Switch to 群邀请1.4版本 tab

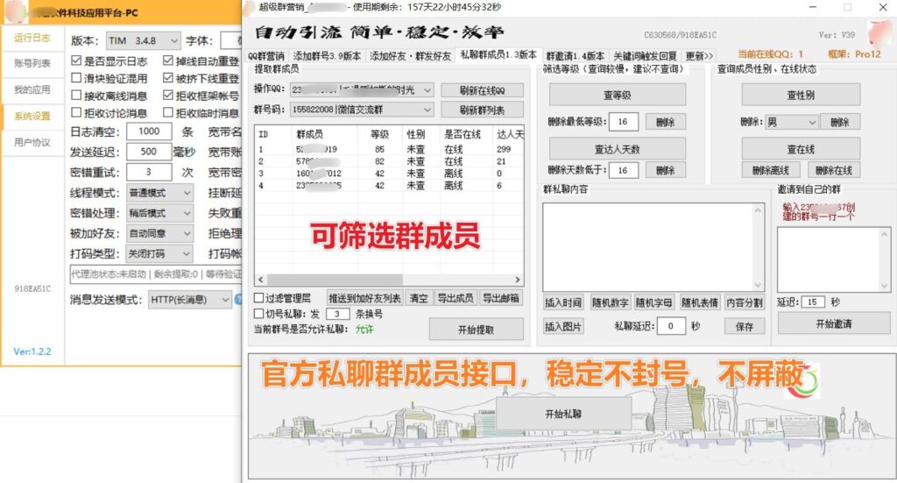[575, 55]
